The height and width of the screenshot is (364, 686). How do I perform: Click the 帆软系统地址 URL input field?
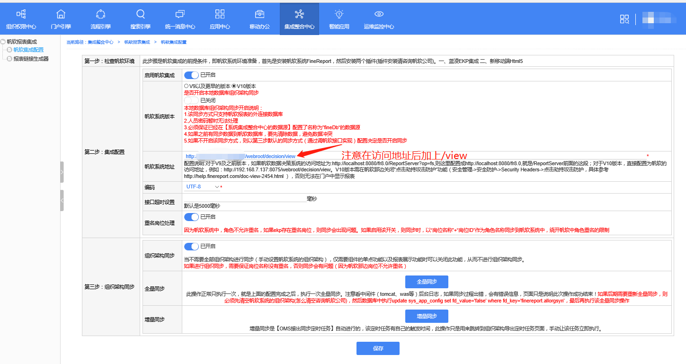(415, 156)
